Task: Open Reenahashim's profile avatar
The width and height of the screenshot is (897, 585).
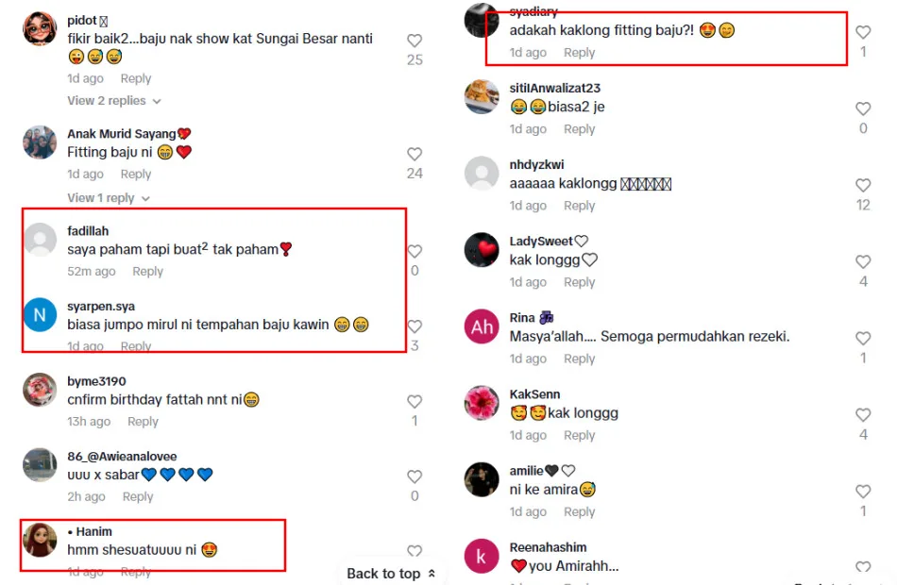Action: click(482, 556)
